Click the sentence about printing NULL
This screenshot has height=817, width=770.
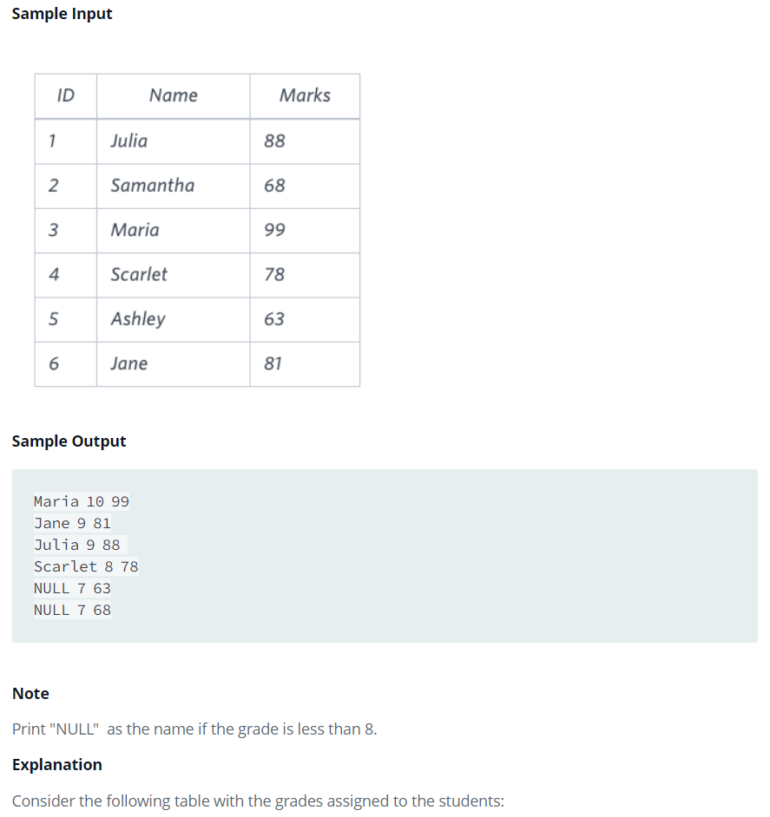(194, 729)
